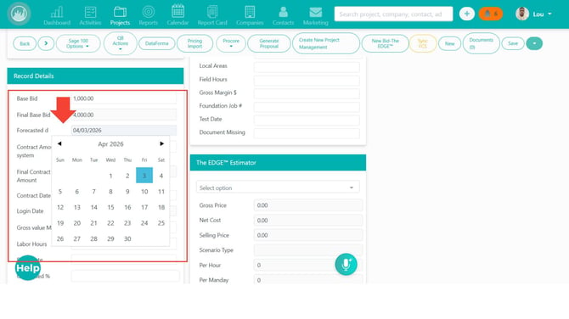Go to Reports target icon
The image size is (569, 319).
148,12
